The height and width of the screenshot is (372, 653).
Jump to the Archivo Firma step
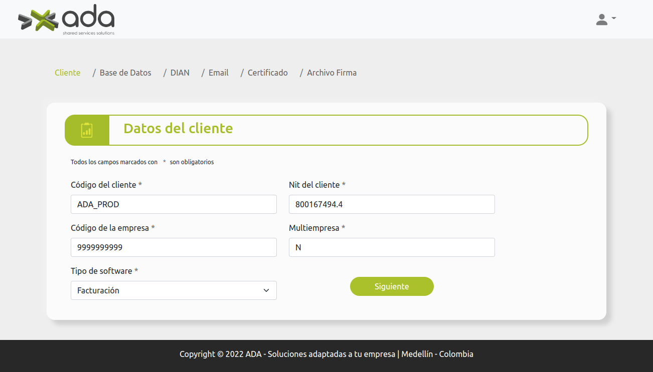click(x=332, y=73)
